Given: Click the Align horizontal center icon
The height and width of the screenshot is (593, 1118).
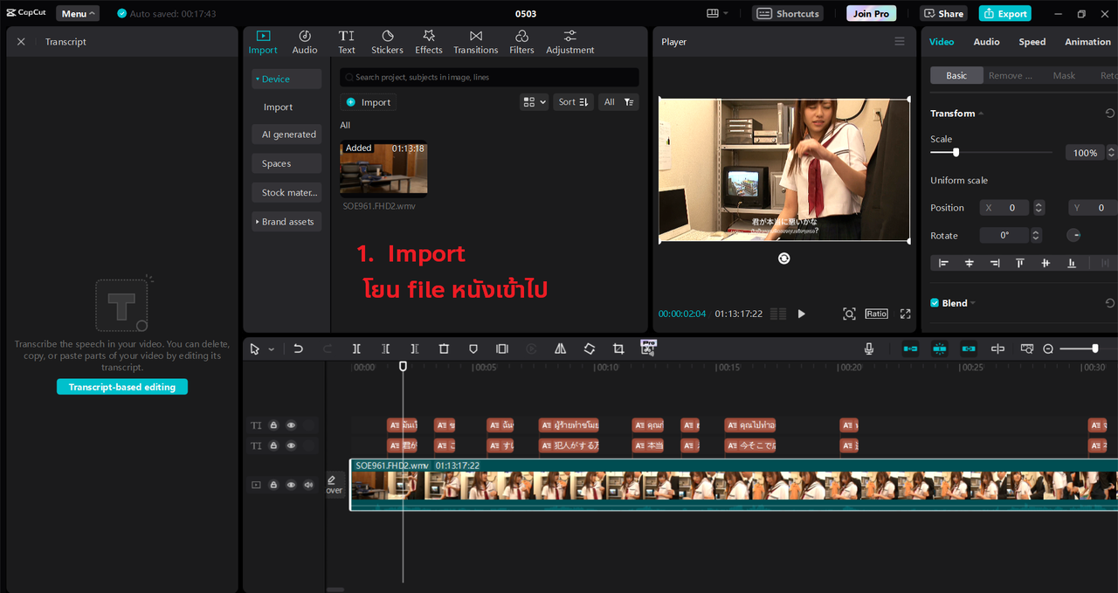Looking at the screenshot, I should coord(969,263).
